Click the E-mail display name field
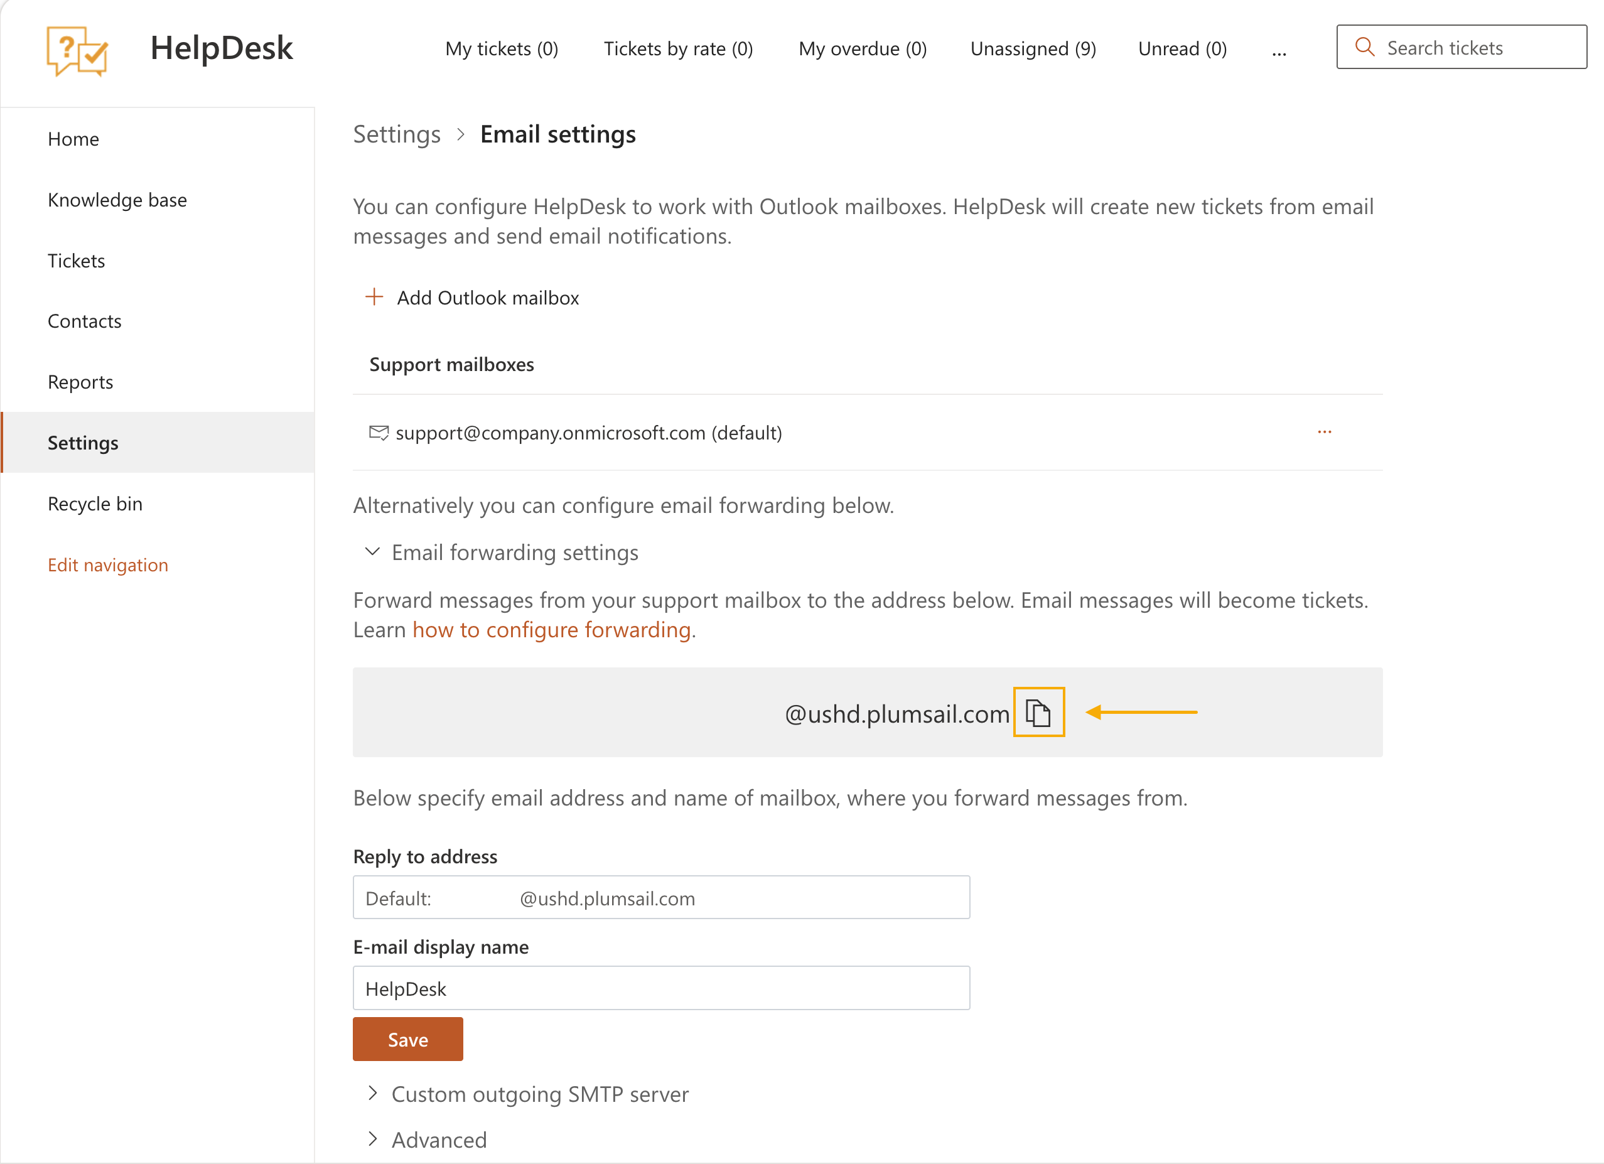The image size is (1604, 1164). coord(661,988)
